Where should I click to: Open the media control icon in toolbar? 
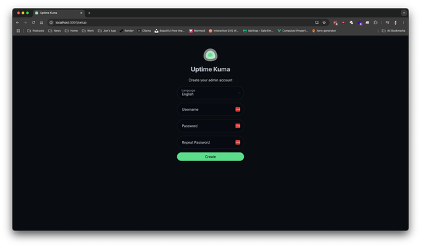tap(387, 23)
